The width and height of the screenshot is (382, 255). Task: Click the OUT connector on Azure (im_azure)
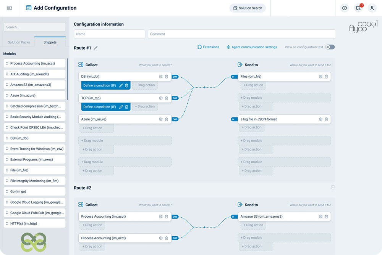175,119
